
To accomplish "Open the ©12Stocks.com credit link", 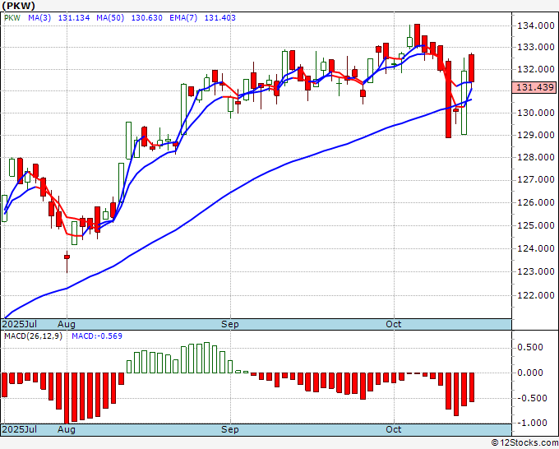I will tap(524, 443).
